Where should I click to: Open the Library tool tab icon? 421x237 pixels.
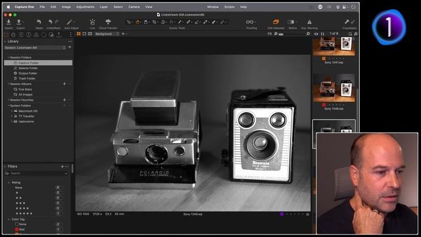tap(6, 35)
